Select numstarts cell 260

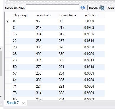click(x=46, y=73)
